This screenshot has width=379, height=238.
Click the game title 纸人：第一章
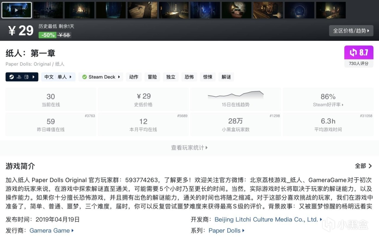pos(30,53)
